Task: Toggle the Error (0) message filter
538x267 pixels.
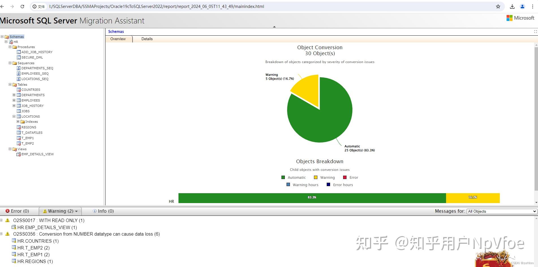Action: point(18,211)
